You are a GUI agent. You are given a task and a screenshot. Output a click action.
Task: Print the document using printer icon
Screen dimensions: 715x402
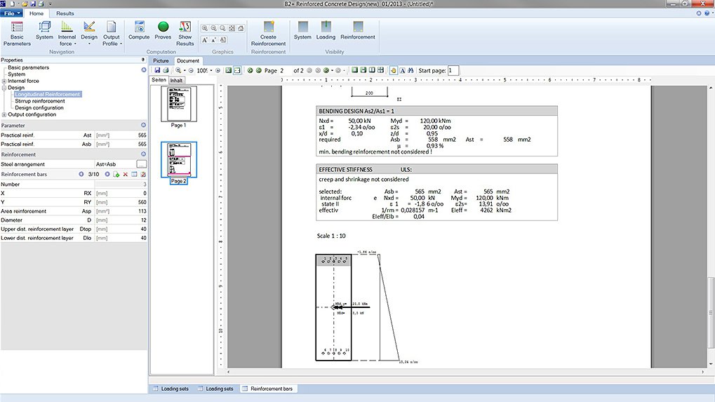166,71
